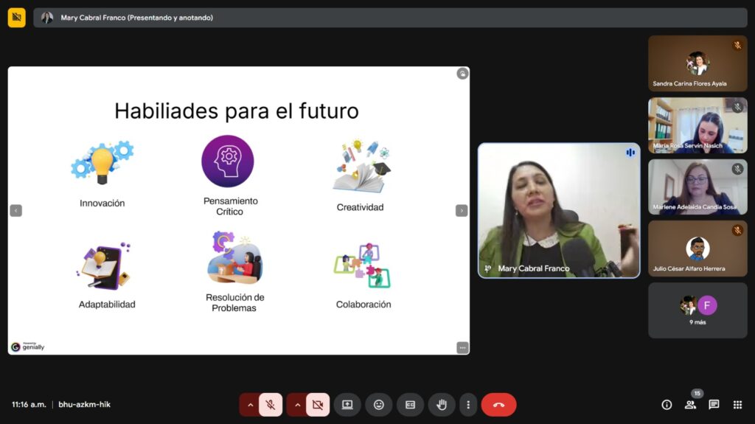Turn on closed captions

click(410, 405)
